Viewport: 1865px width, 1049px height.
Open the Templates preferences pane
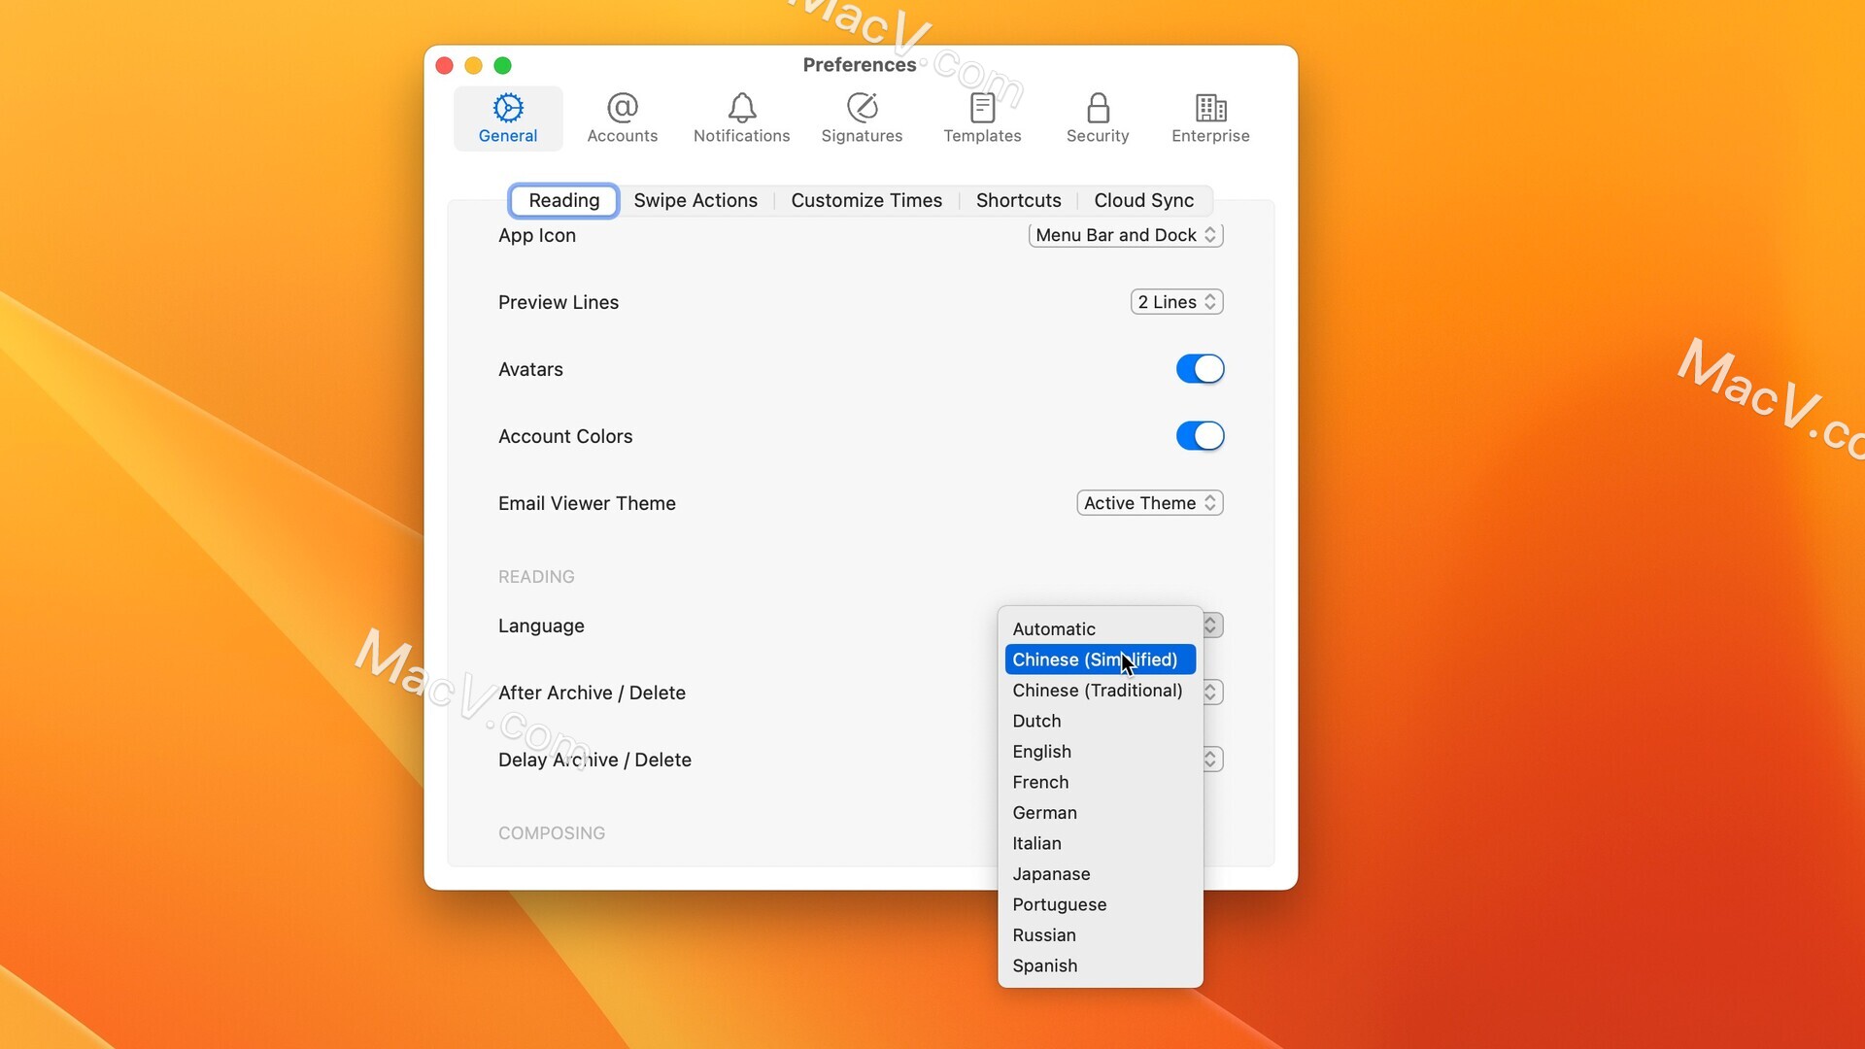click(x=983, y=118)
